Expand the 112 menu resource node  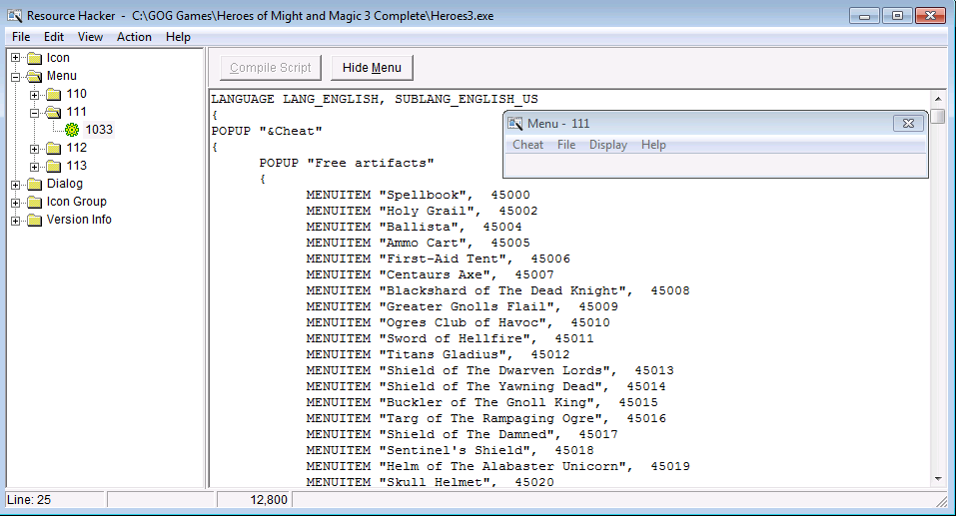[x=35, y=148]
